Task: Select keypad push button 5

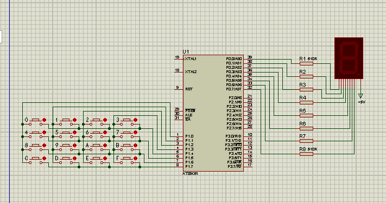Action: click(x=66, y=134)
